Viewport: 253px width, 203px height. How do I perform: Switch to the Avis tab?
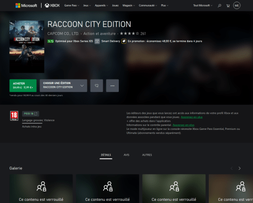pyautogui.click(x=126, y=155)
